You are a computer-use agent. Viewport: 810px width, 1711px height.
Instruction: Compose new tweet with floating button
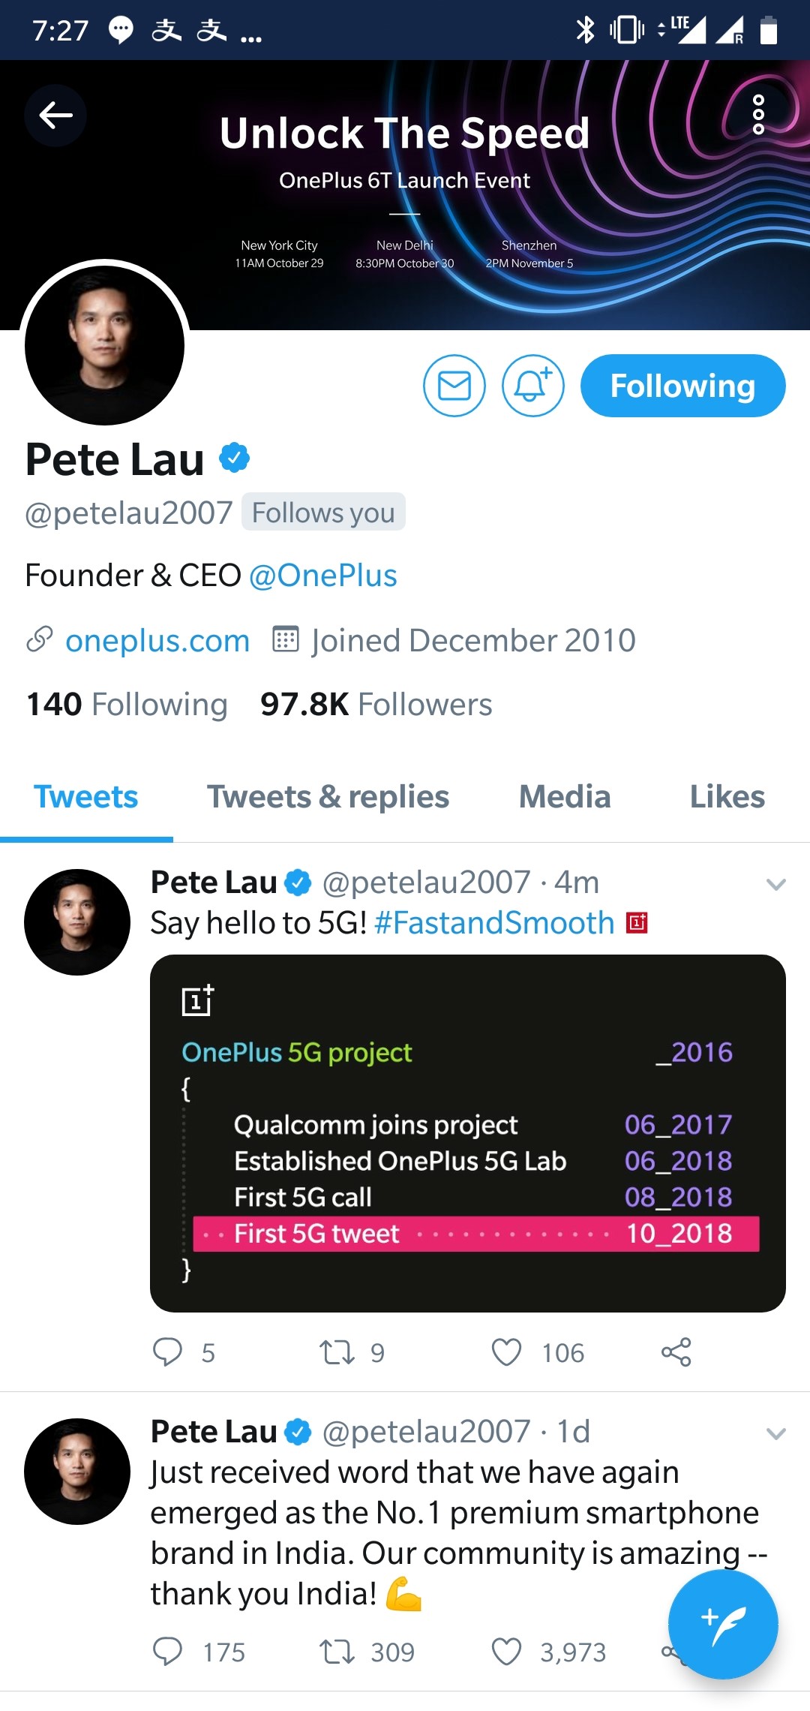[722, 1624]
